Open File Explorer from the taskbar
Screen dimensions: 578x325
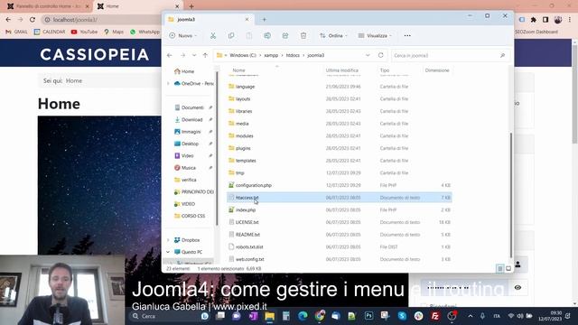(x=269, y=316)
